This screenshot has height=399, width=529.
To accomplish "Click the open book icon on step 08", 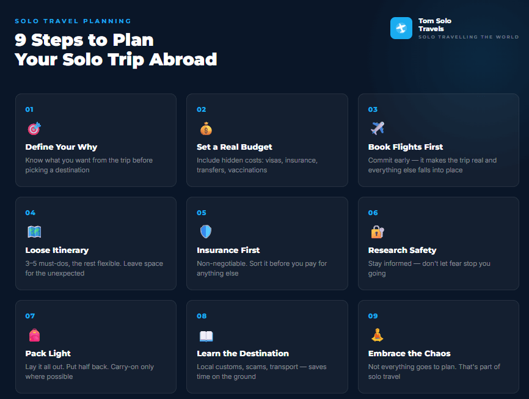I will click(206, 335).
